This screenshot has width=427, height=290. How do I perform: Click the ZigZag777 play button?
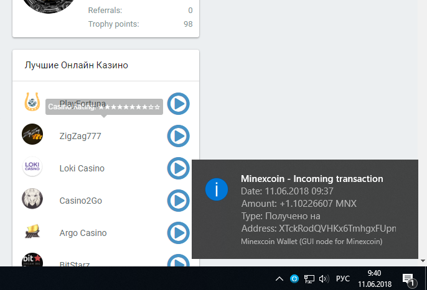pyautogui.click(x=179, y=136)
